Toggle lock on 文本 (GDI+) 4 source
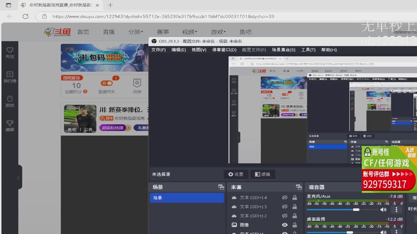The image size is (417, 234). [295, 198]
